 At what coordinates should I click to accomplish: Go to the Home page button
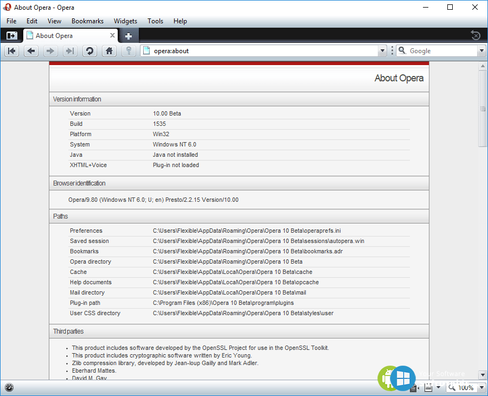pos(109,51)
